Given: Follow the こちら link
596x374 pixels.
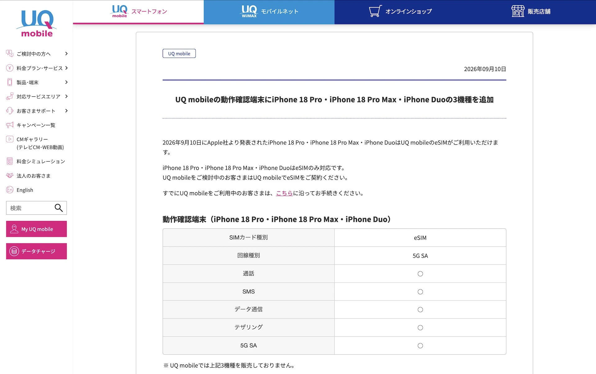Looking at the screenshot, I should pyautogui.click(x=284, y=193).
